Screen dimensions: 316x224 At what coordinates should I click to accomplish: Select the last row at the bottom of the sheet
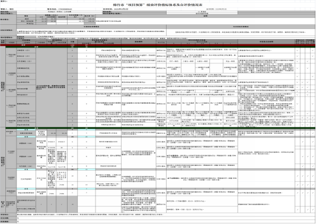click(158, 222)
